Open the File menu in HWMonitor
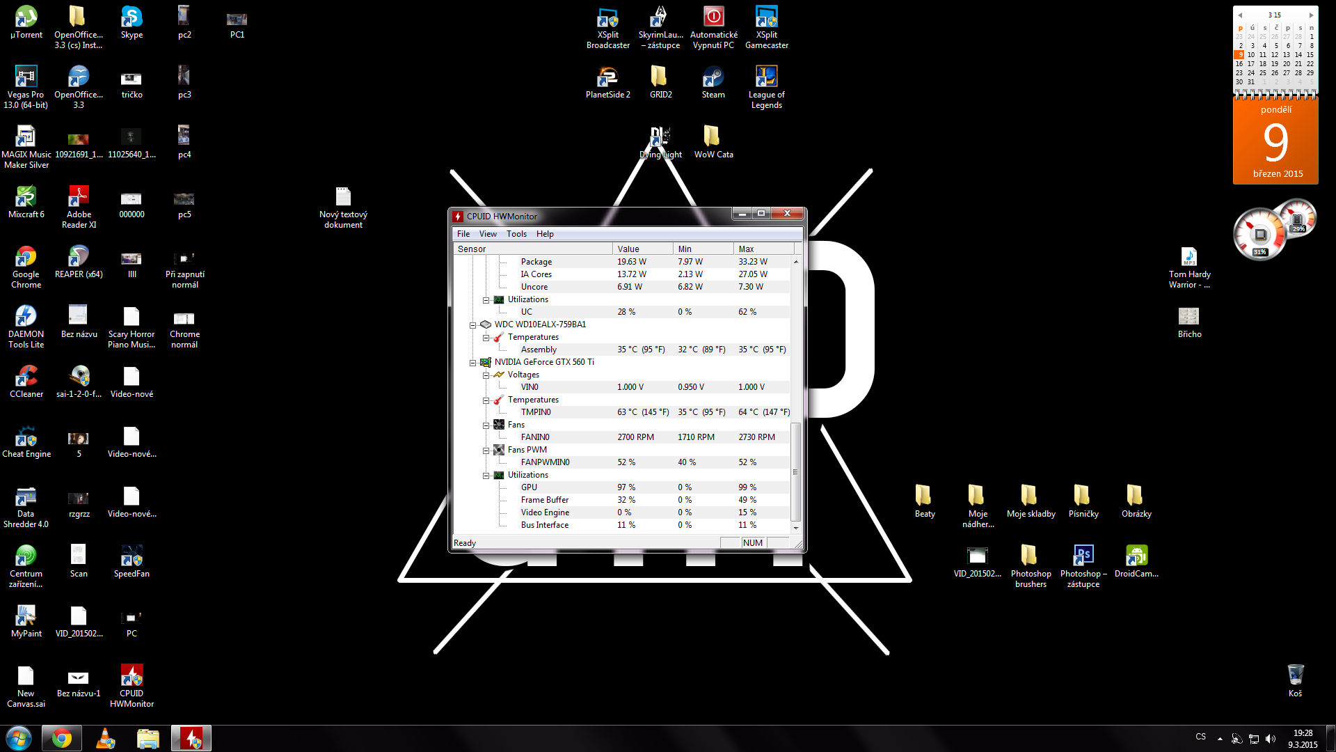This screenshot has height=752, width=1336. click(463, 234)
